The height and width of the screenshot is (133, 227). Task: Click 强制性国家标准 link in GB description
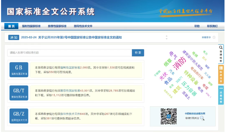tap(70, 67)
